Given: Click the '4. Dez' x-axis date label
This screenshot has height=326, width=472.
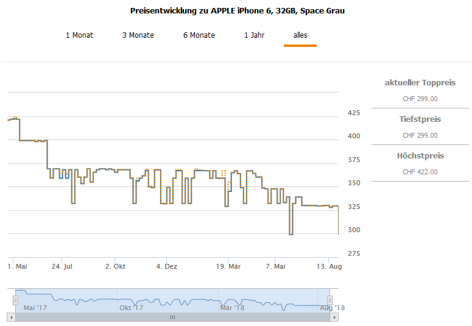Looking at the screenshot, I should pyautogui.click(x=166, y=267).
